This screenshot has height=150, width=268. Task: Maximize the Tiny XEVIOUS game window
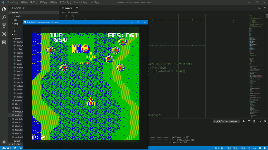[x=138, y=22]
